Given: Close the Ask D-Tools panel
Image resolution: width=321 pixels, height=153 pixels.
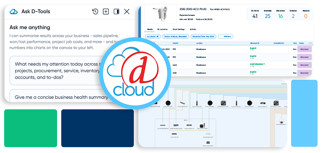Looking at the screenshot, I should tap(127, 11).
